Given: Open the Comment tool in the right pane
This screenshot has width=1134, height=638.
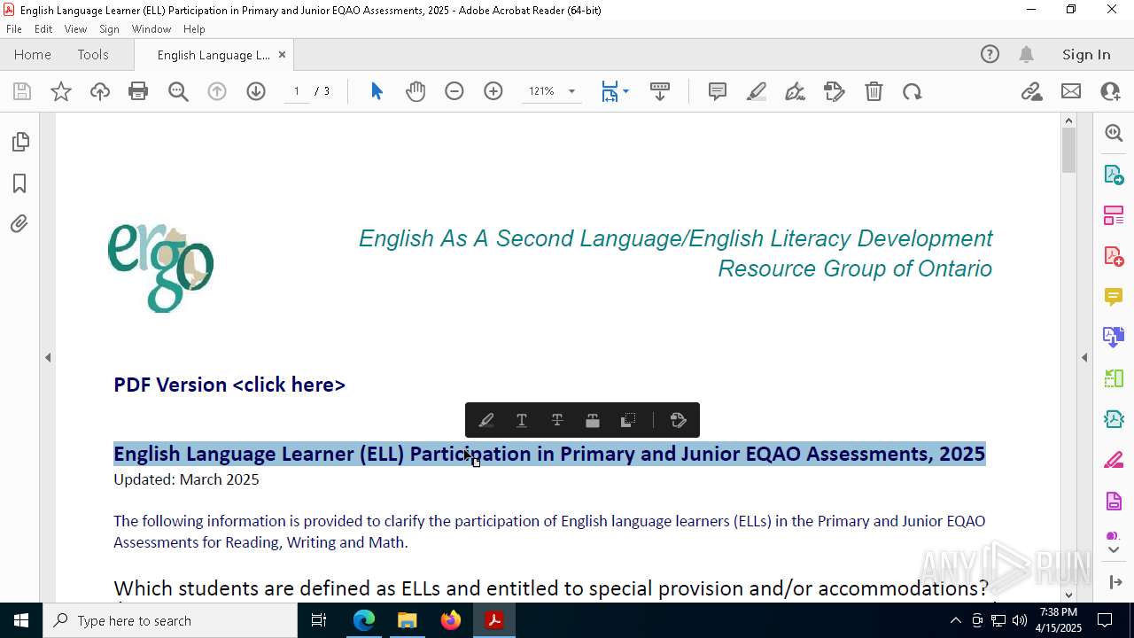Looking at the screenshot, I should pos(1114,297).
